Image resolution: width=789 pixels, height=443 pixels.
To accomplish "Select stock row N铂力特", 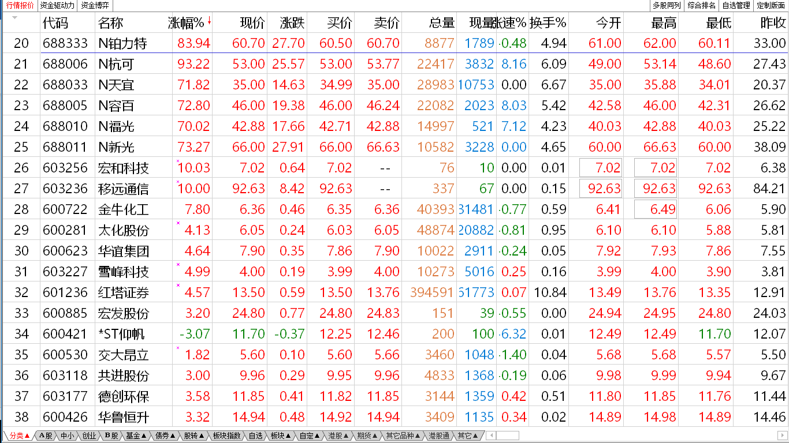I will [394, 43].
